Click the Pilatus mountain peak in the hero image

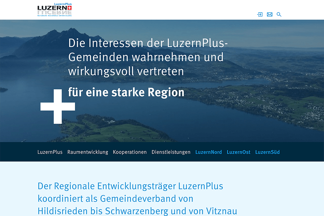pos(71,30)
